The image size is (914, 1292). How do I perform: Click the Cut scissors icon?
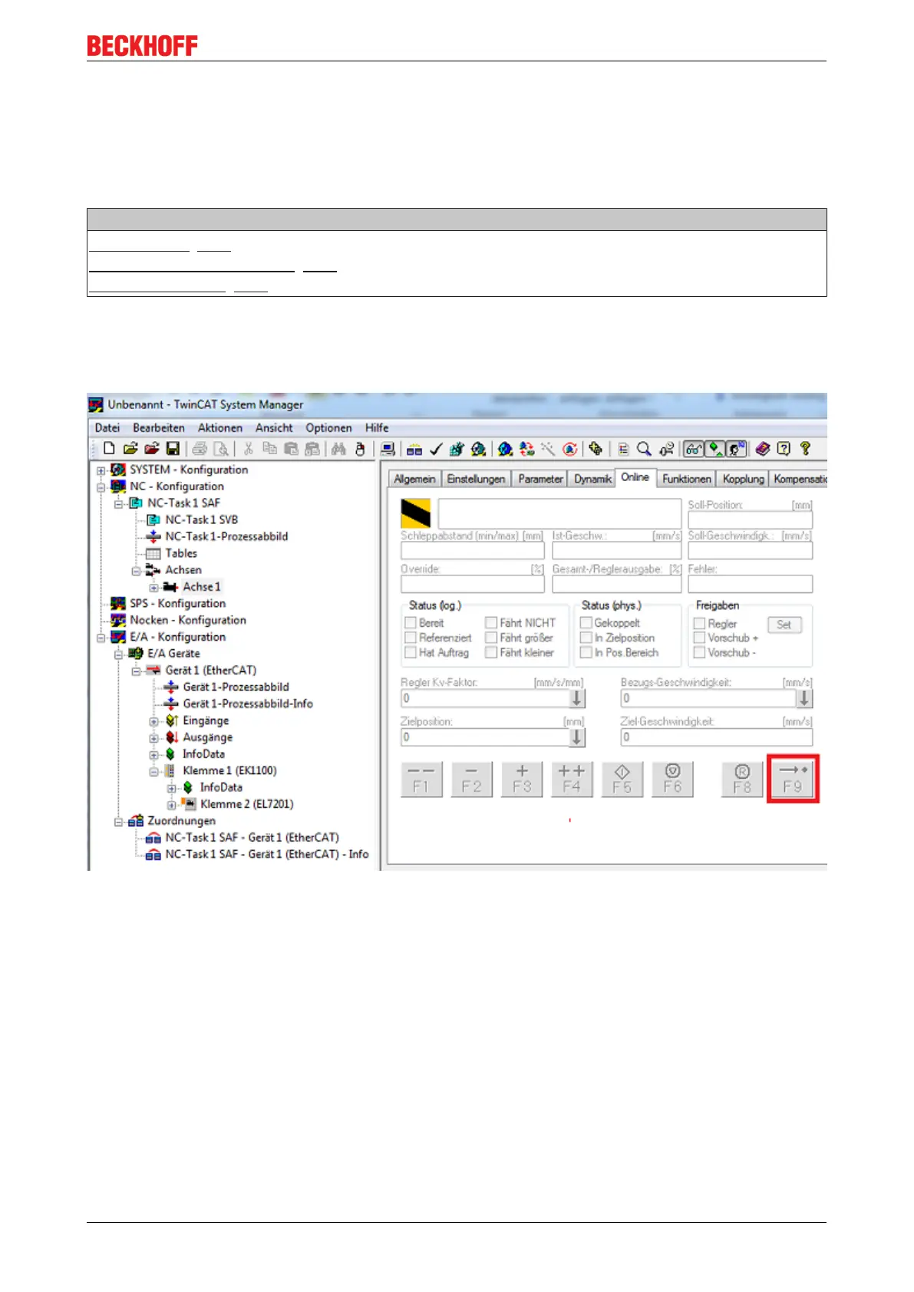coord(249,449)
